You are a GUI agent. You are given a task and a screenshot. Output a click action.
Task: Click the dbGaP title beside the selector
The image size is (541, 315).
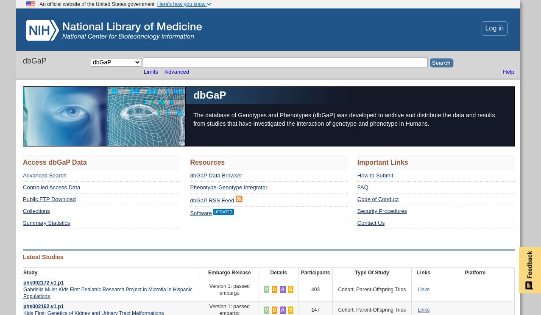coord(35,61)
